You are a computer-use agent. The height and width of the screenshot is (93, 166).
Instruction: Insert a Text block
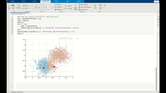pos(36,6)
